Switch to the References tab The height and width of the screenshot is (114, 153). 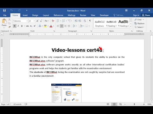click(58, 15)
